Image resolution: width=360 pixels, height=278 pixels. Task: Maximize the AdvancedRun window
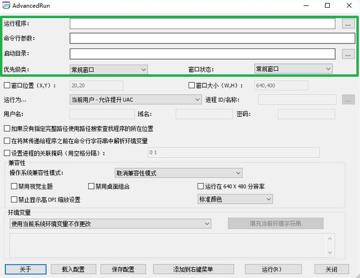[x=327, y=5]
